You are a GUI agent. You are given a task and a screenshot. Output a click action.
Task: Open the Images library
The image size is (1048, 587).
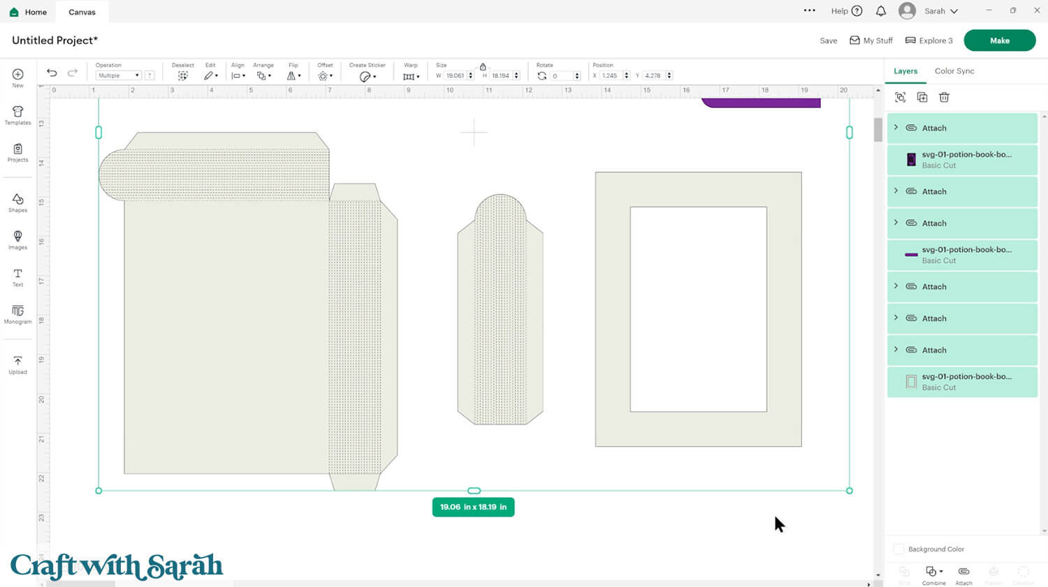[17, 239]
